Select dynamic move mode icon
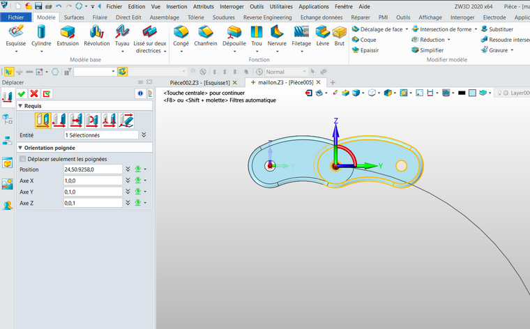Viewport: 530px width, 329px height. point(43,121)
